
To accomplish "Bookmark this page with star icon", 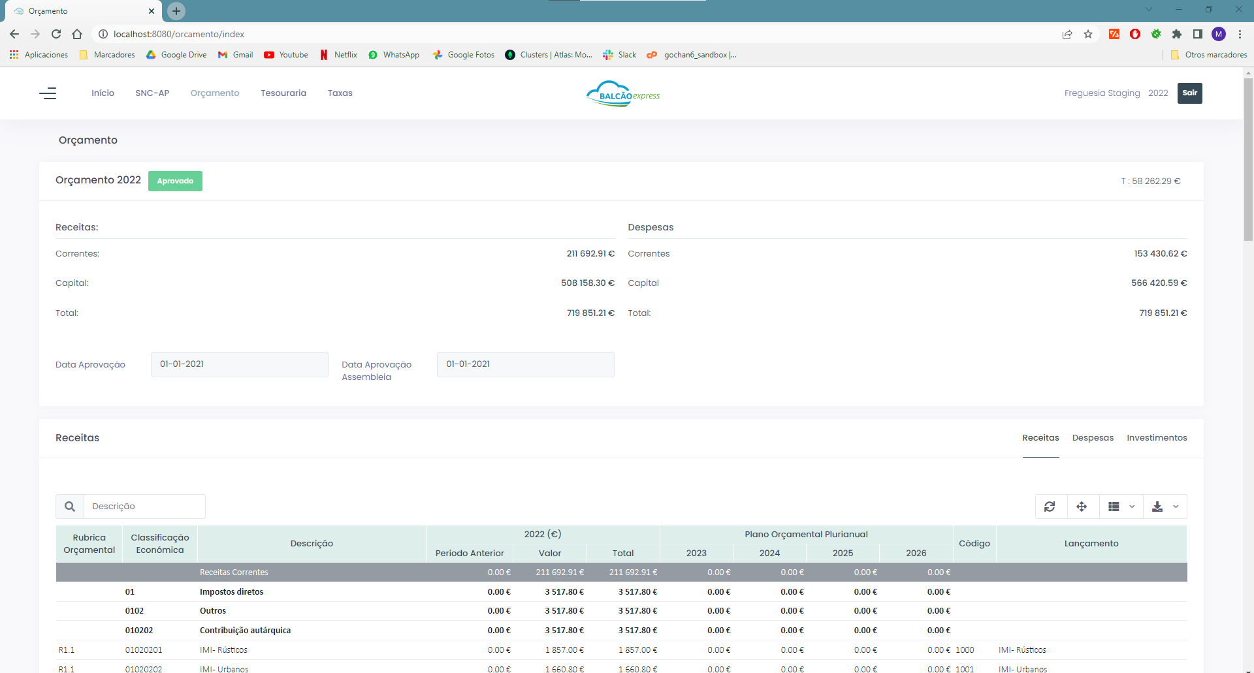I will click(x=1088, y=34).
